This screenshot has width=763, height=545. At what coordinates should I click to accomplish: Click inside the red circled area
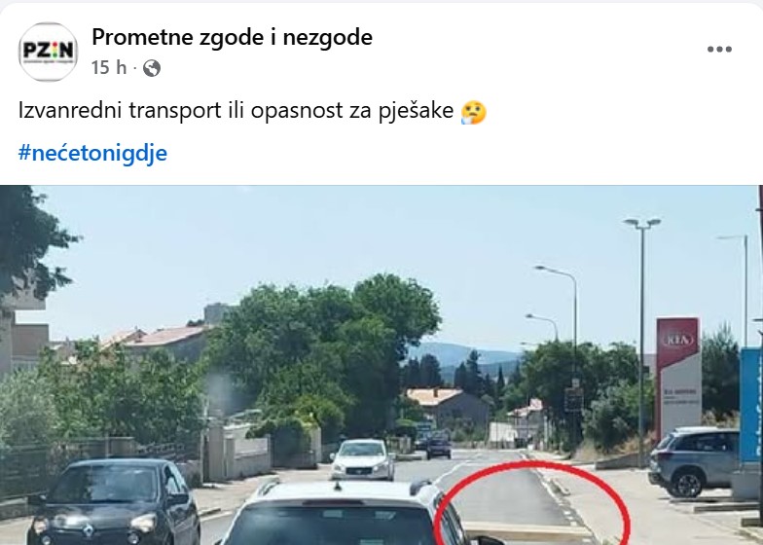531,506
